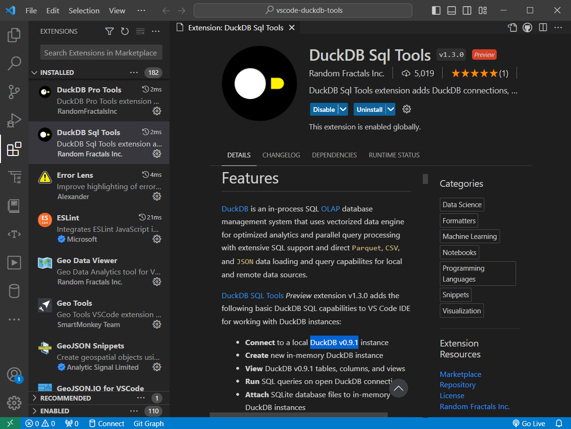This screenshot has height=429, width=571.
Task: Open the overflow menu bar ellipsis
Action: [x=141, y=10]
